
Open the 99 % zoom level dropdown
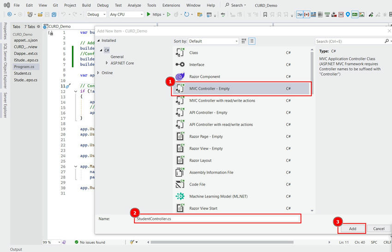click(x=59, y=242)
